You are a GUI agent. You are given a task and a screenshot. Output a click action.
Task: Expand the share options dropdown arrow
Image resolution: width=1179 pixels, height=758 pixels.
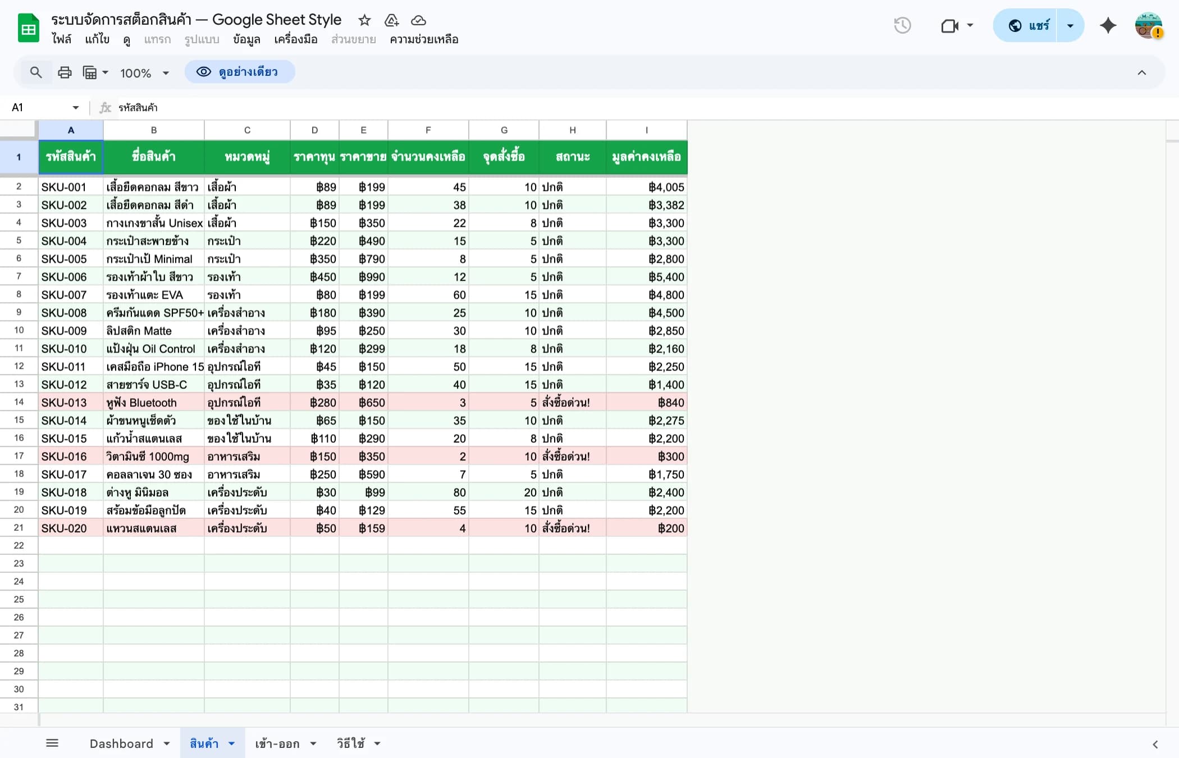coord(1070,25)
